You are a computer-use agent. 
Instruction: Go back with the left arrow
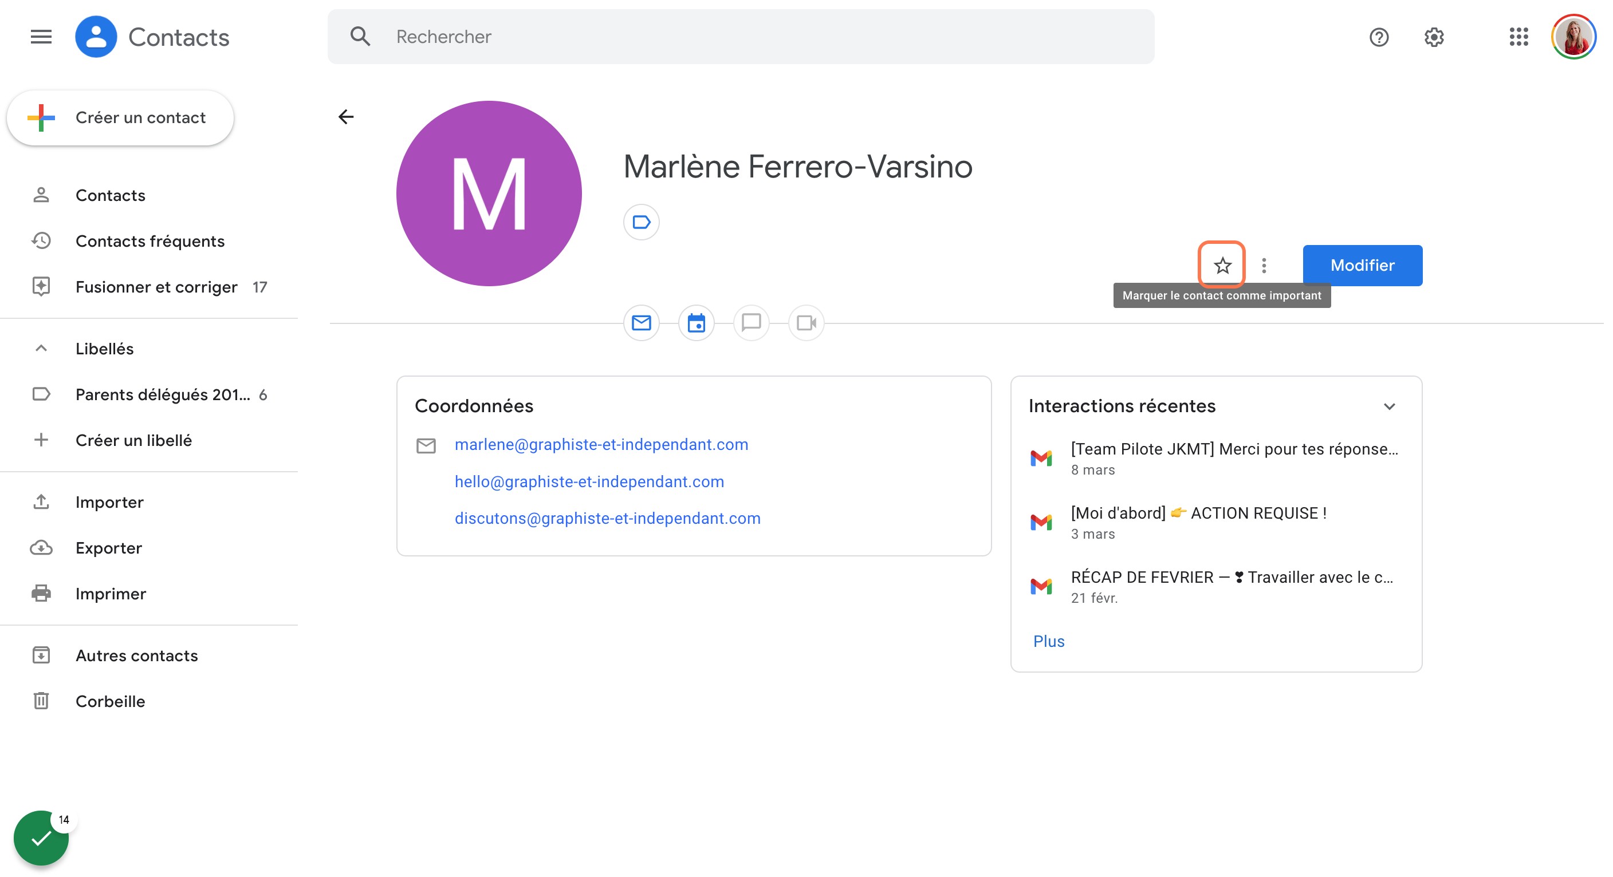pyautogui.click(x=345, y=117)
